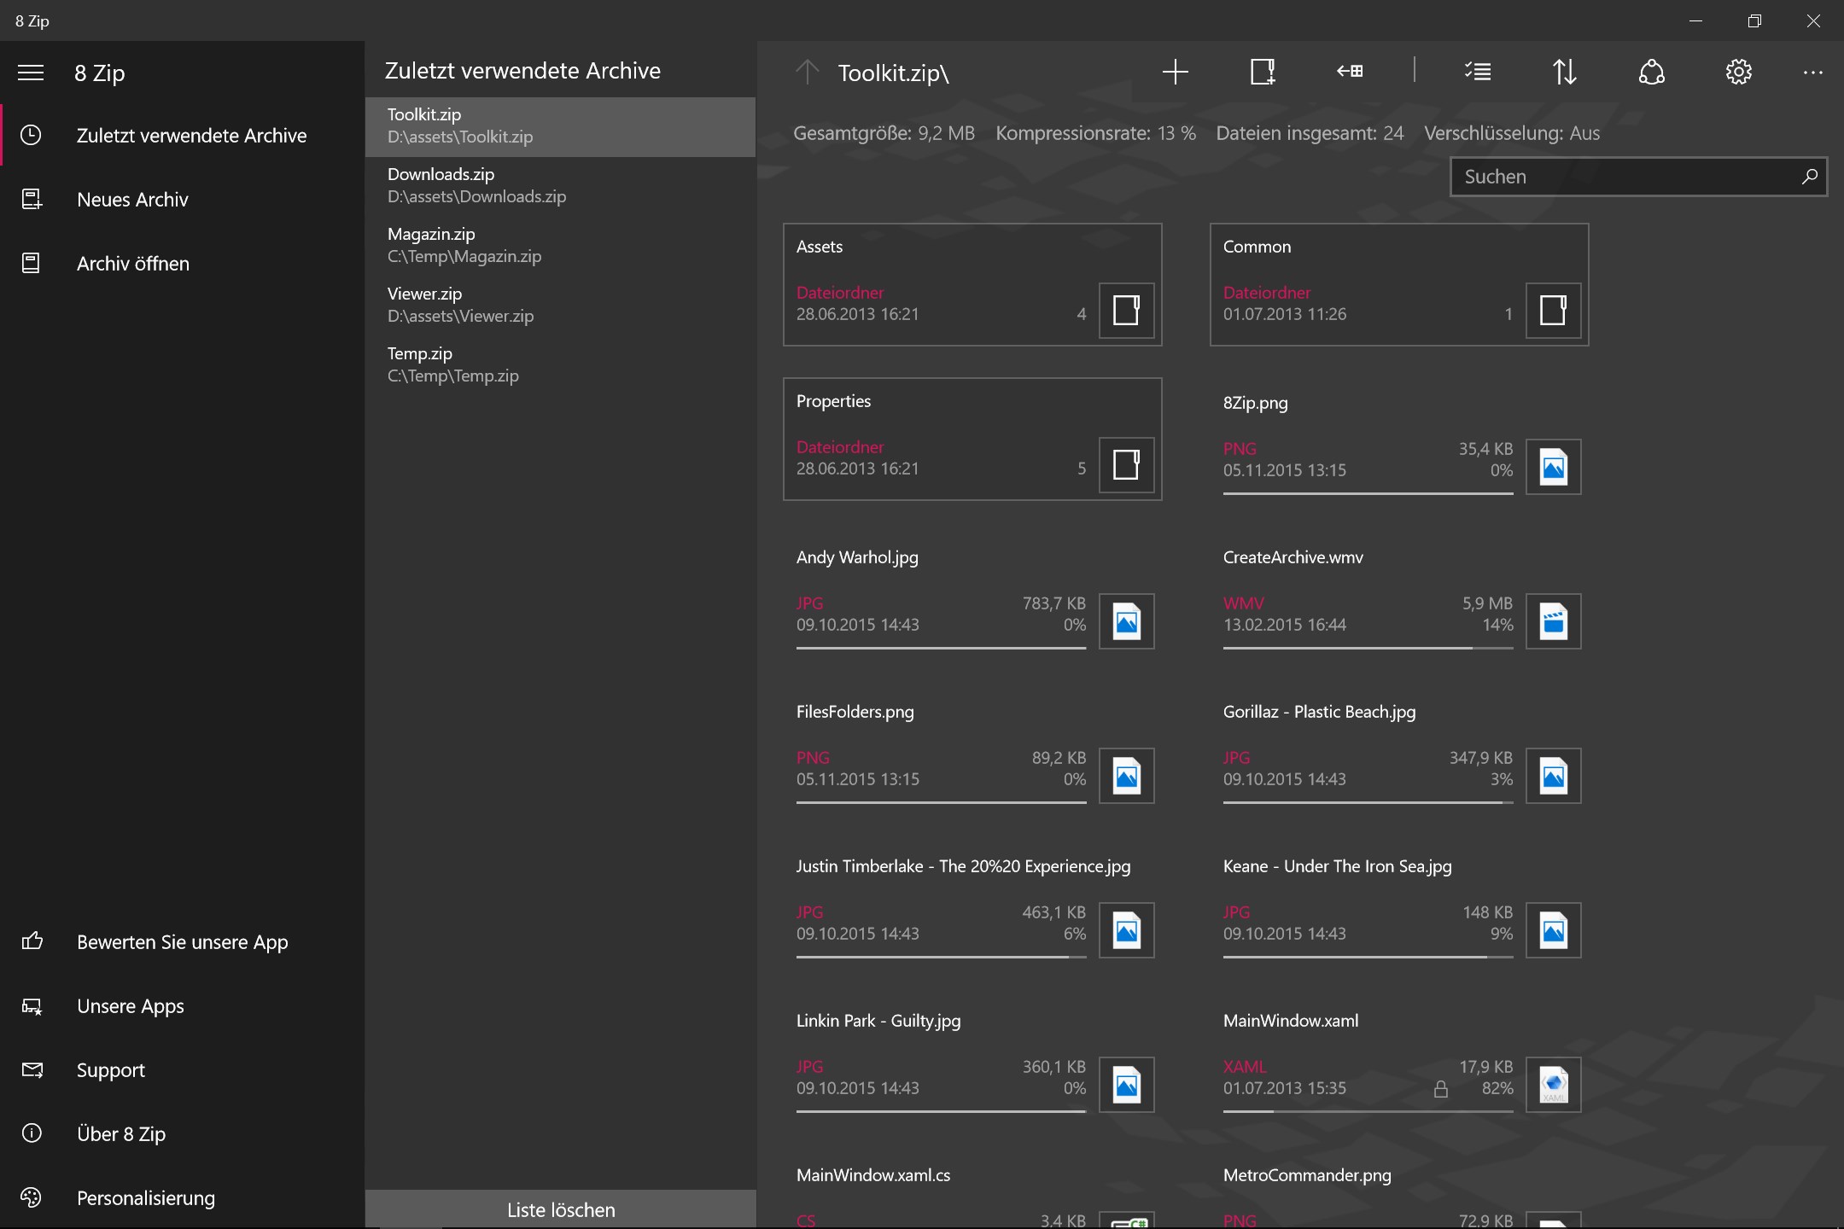Click Bewerten Sie unsere App
The image size is (1844, 1229).
click(182, 942)
